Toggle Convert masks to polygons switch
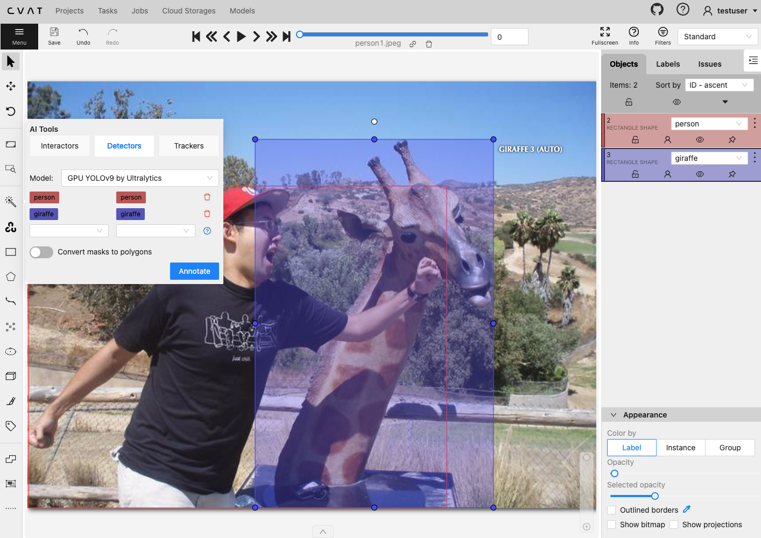Image resolution: width=761 pixels, height=538 pixels. (x=41, y=252)
